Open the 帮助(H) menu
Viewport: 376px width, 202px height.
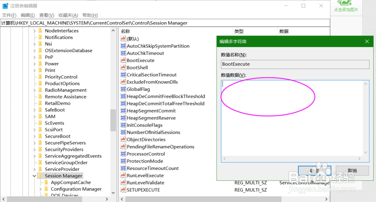(x=90, y=15)
